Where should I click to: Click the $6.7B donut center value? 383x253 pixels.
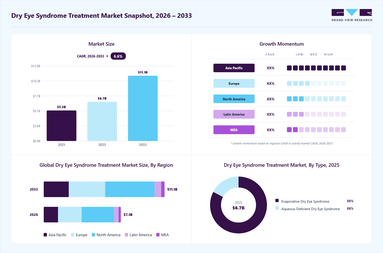(x=239, y=208)
